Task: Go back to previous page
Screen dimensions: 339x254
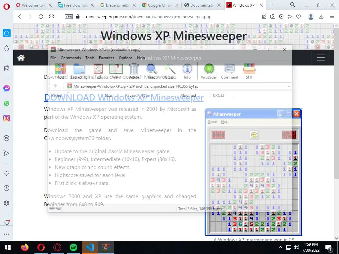Action: (x=20, y=17)
